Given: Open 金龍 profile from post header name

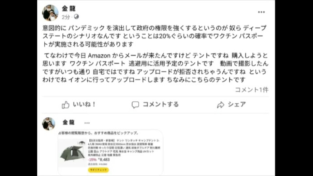Looking at the screenshot, I should 69,8.
